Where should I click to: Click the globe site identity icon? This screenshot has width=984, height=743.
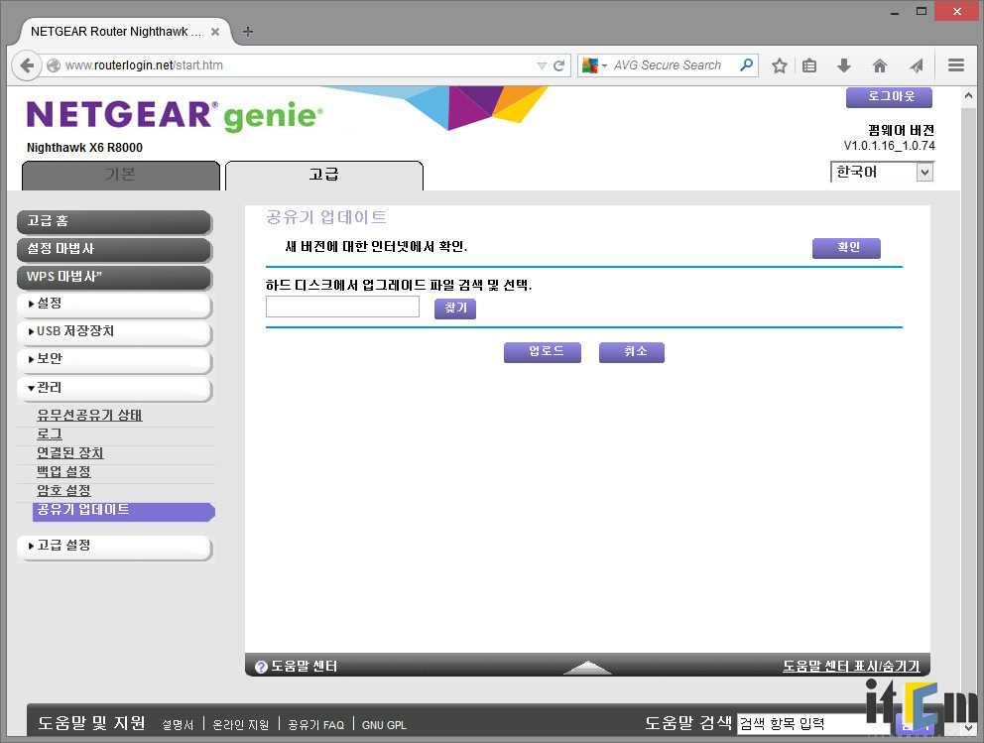(54, 65)
